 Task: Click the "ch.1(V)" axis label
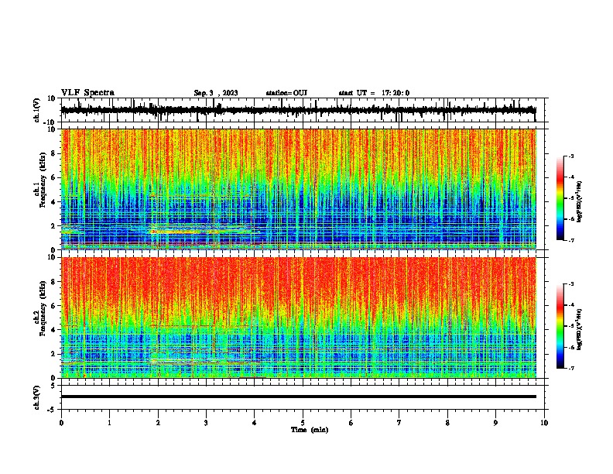click(38, 110)
